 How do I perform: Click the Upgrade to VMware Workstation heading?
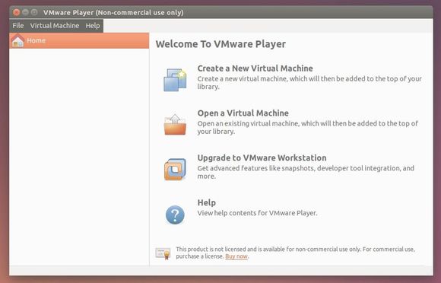click(262, 157)
